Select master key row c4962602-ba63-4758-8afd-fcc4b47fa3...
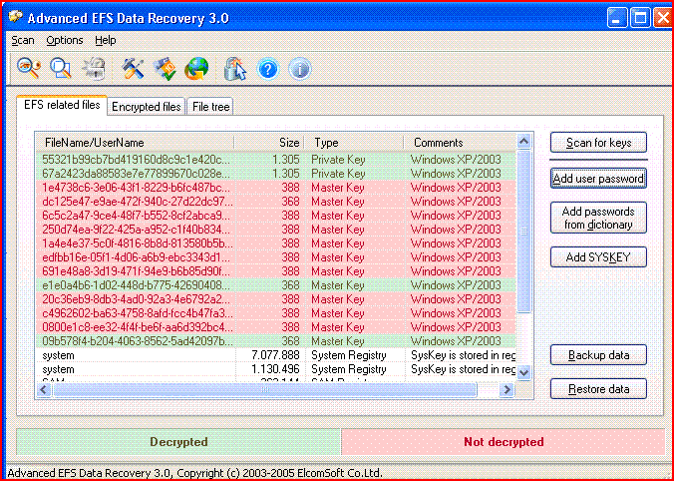 [x=275, y=313]
